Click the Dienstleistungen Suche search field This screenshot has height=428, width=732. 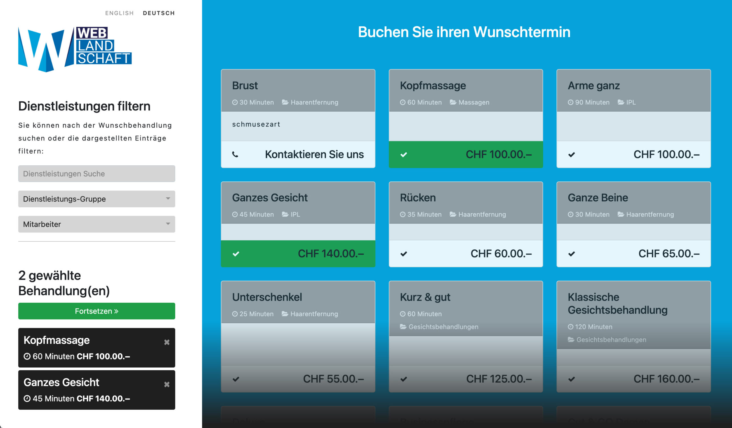point(96,173)
